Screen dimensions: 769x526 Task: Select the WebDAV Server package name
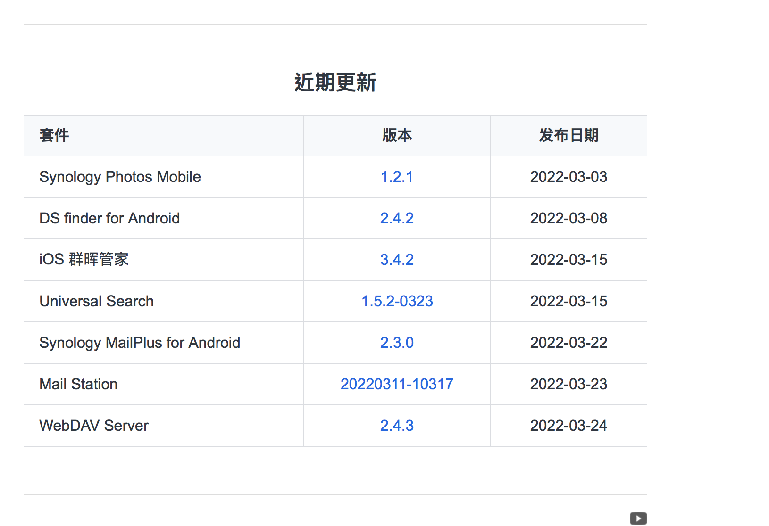pyautogui.click(x=94, y=426)
